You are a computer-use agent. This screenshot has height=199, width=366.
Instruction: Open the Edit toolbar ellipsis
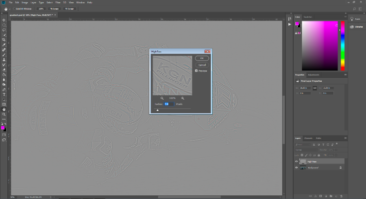tap(4, 119)
